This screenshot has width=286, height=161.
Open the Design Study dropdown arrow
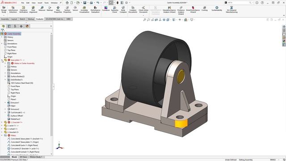4,15
